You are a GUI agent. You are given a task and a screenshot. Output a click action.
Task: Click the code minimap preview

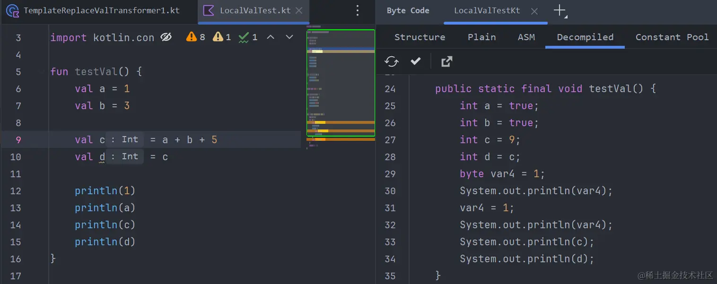click(341, 83)
